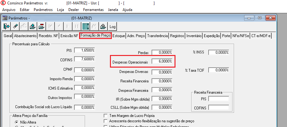The image size is (287, 127).
Task: Click the Consinco application logo icon
Action: click(x=3, y=3)
